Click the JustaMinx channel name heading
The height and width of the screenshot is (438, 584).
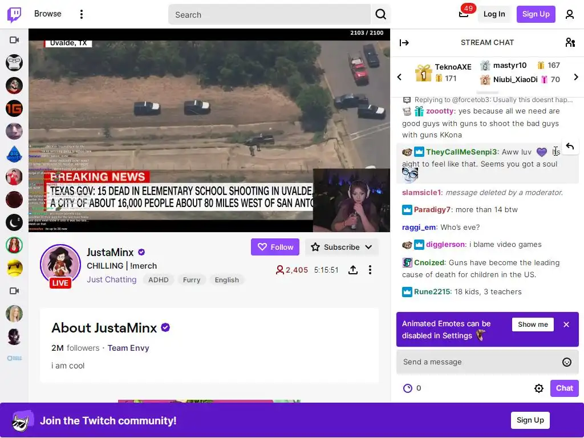110,253
